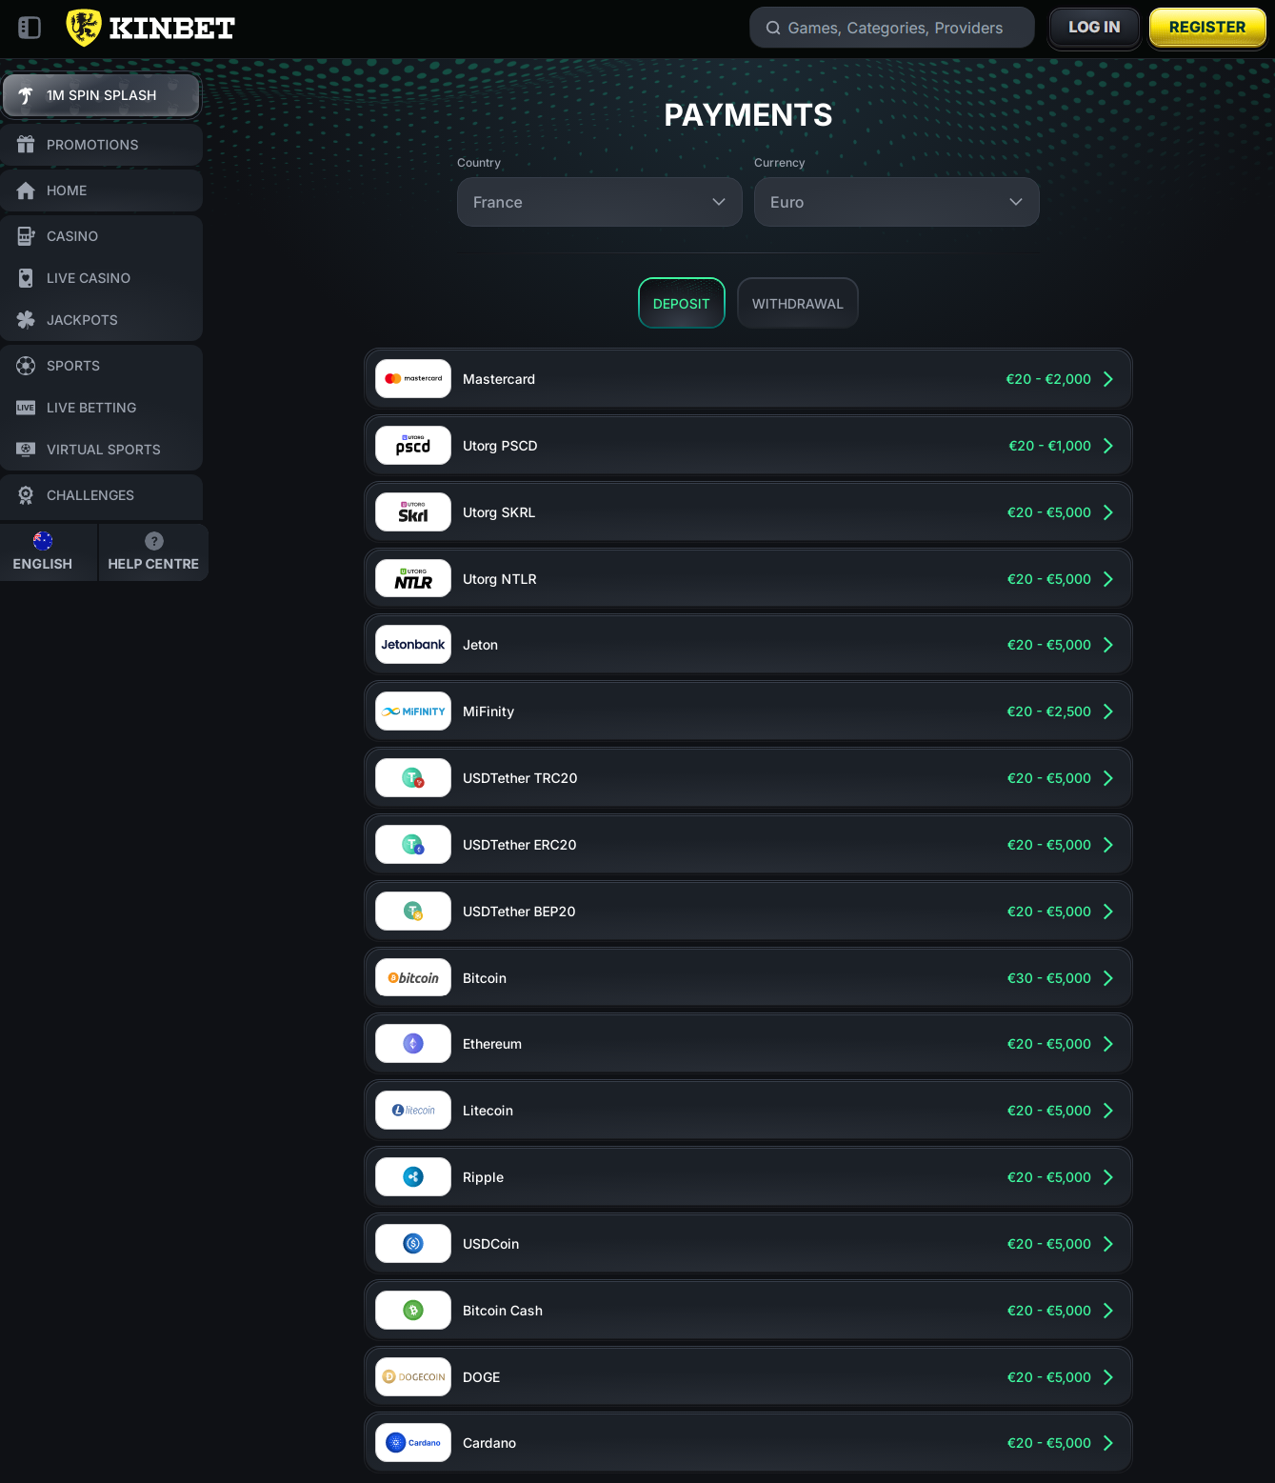Click the "Ethereum" method name
This screenshot has height=1483, width=1275.
pos(492,1044)
